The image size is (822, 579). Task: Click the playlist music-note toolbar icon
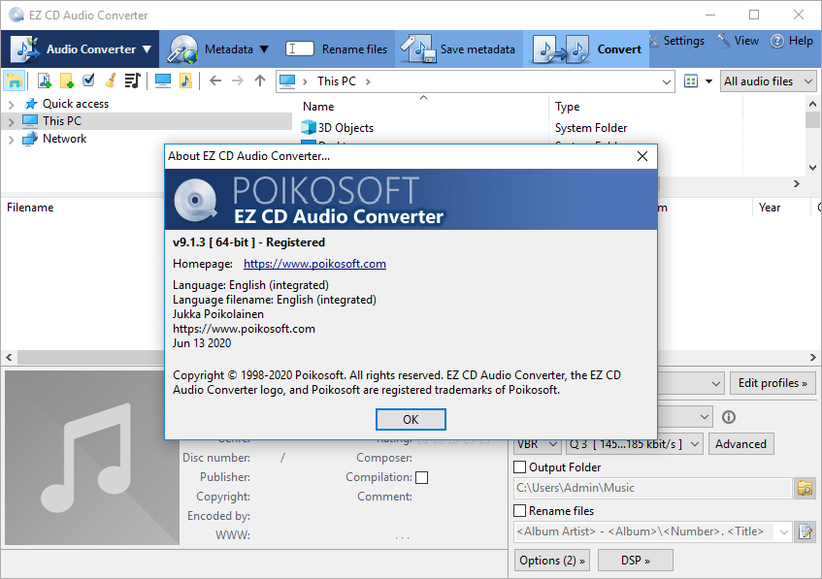pos(133,80)
